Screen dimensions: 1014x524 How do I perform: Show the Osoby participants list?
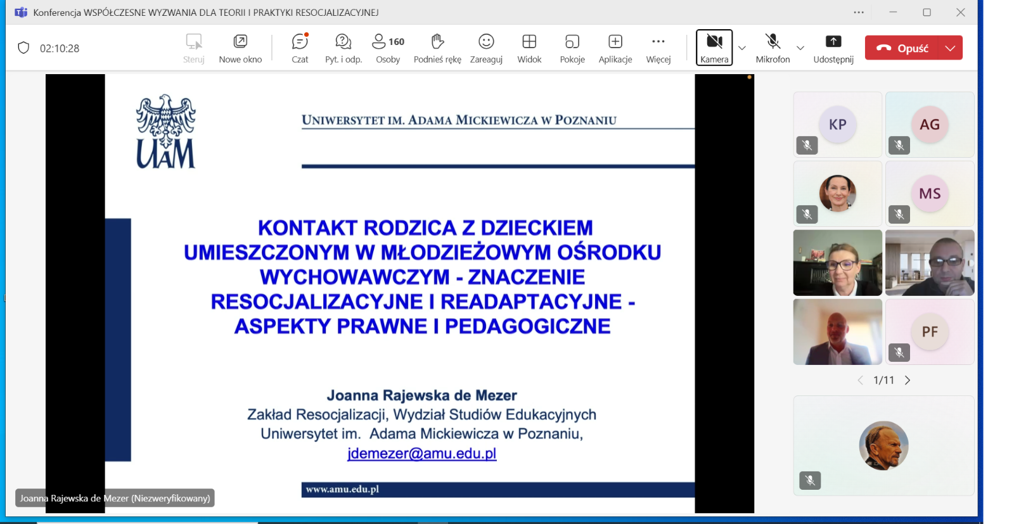(388, 48)
